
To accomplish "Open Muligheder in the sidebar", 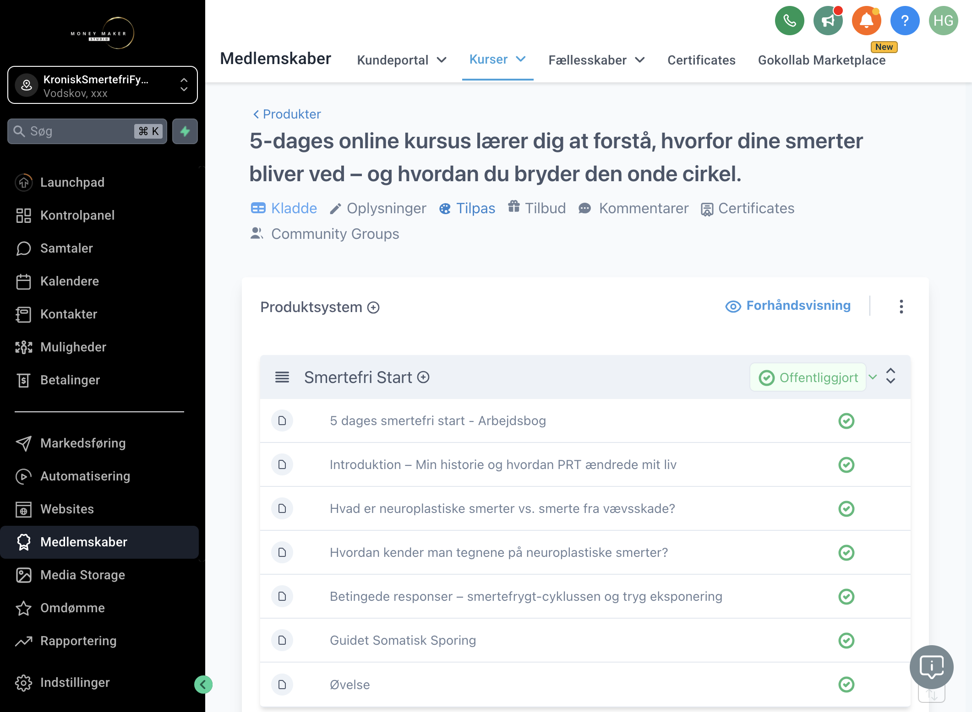I will point(99,347).
